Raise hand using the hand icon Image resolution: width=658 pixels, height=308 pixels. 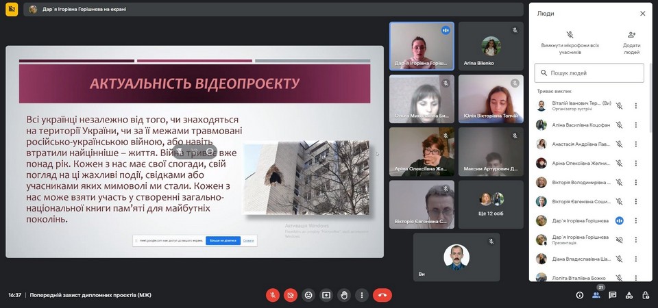tap(344, 295)
